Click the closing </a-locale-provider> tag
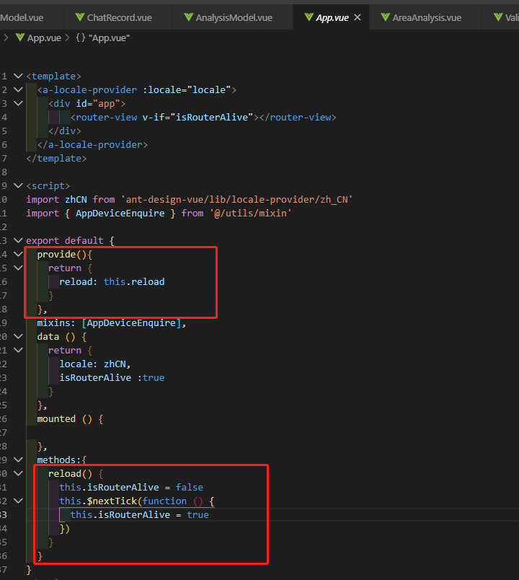 (x=92, y=144)
